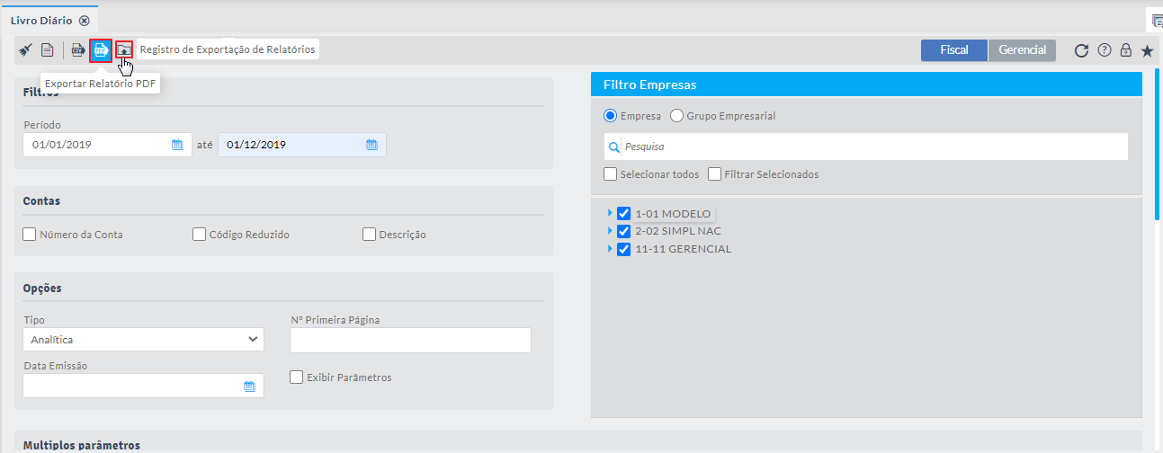
Task: Click the Pesquisa company search field
Action: (872, 147)
